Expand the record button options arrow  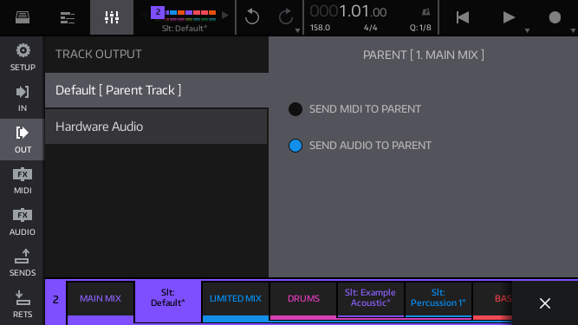coord(573,30)
